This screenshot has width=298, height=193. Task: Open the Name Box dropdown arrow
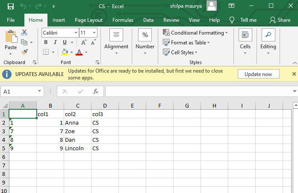click(39, 91)
